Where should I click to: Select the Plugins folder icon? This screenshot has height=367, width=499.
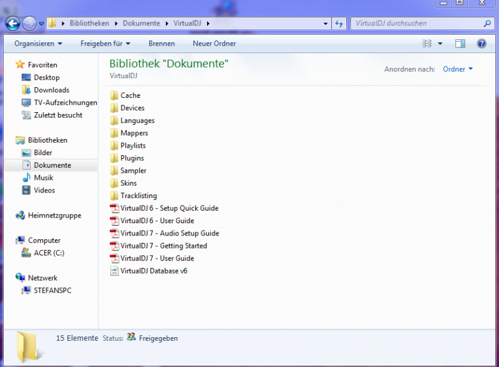tap(114, 158)
